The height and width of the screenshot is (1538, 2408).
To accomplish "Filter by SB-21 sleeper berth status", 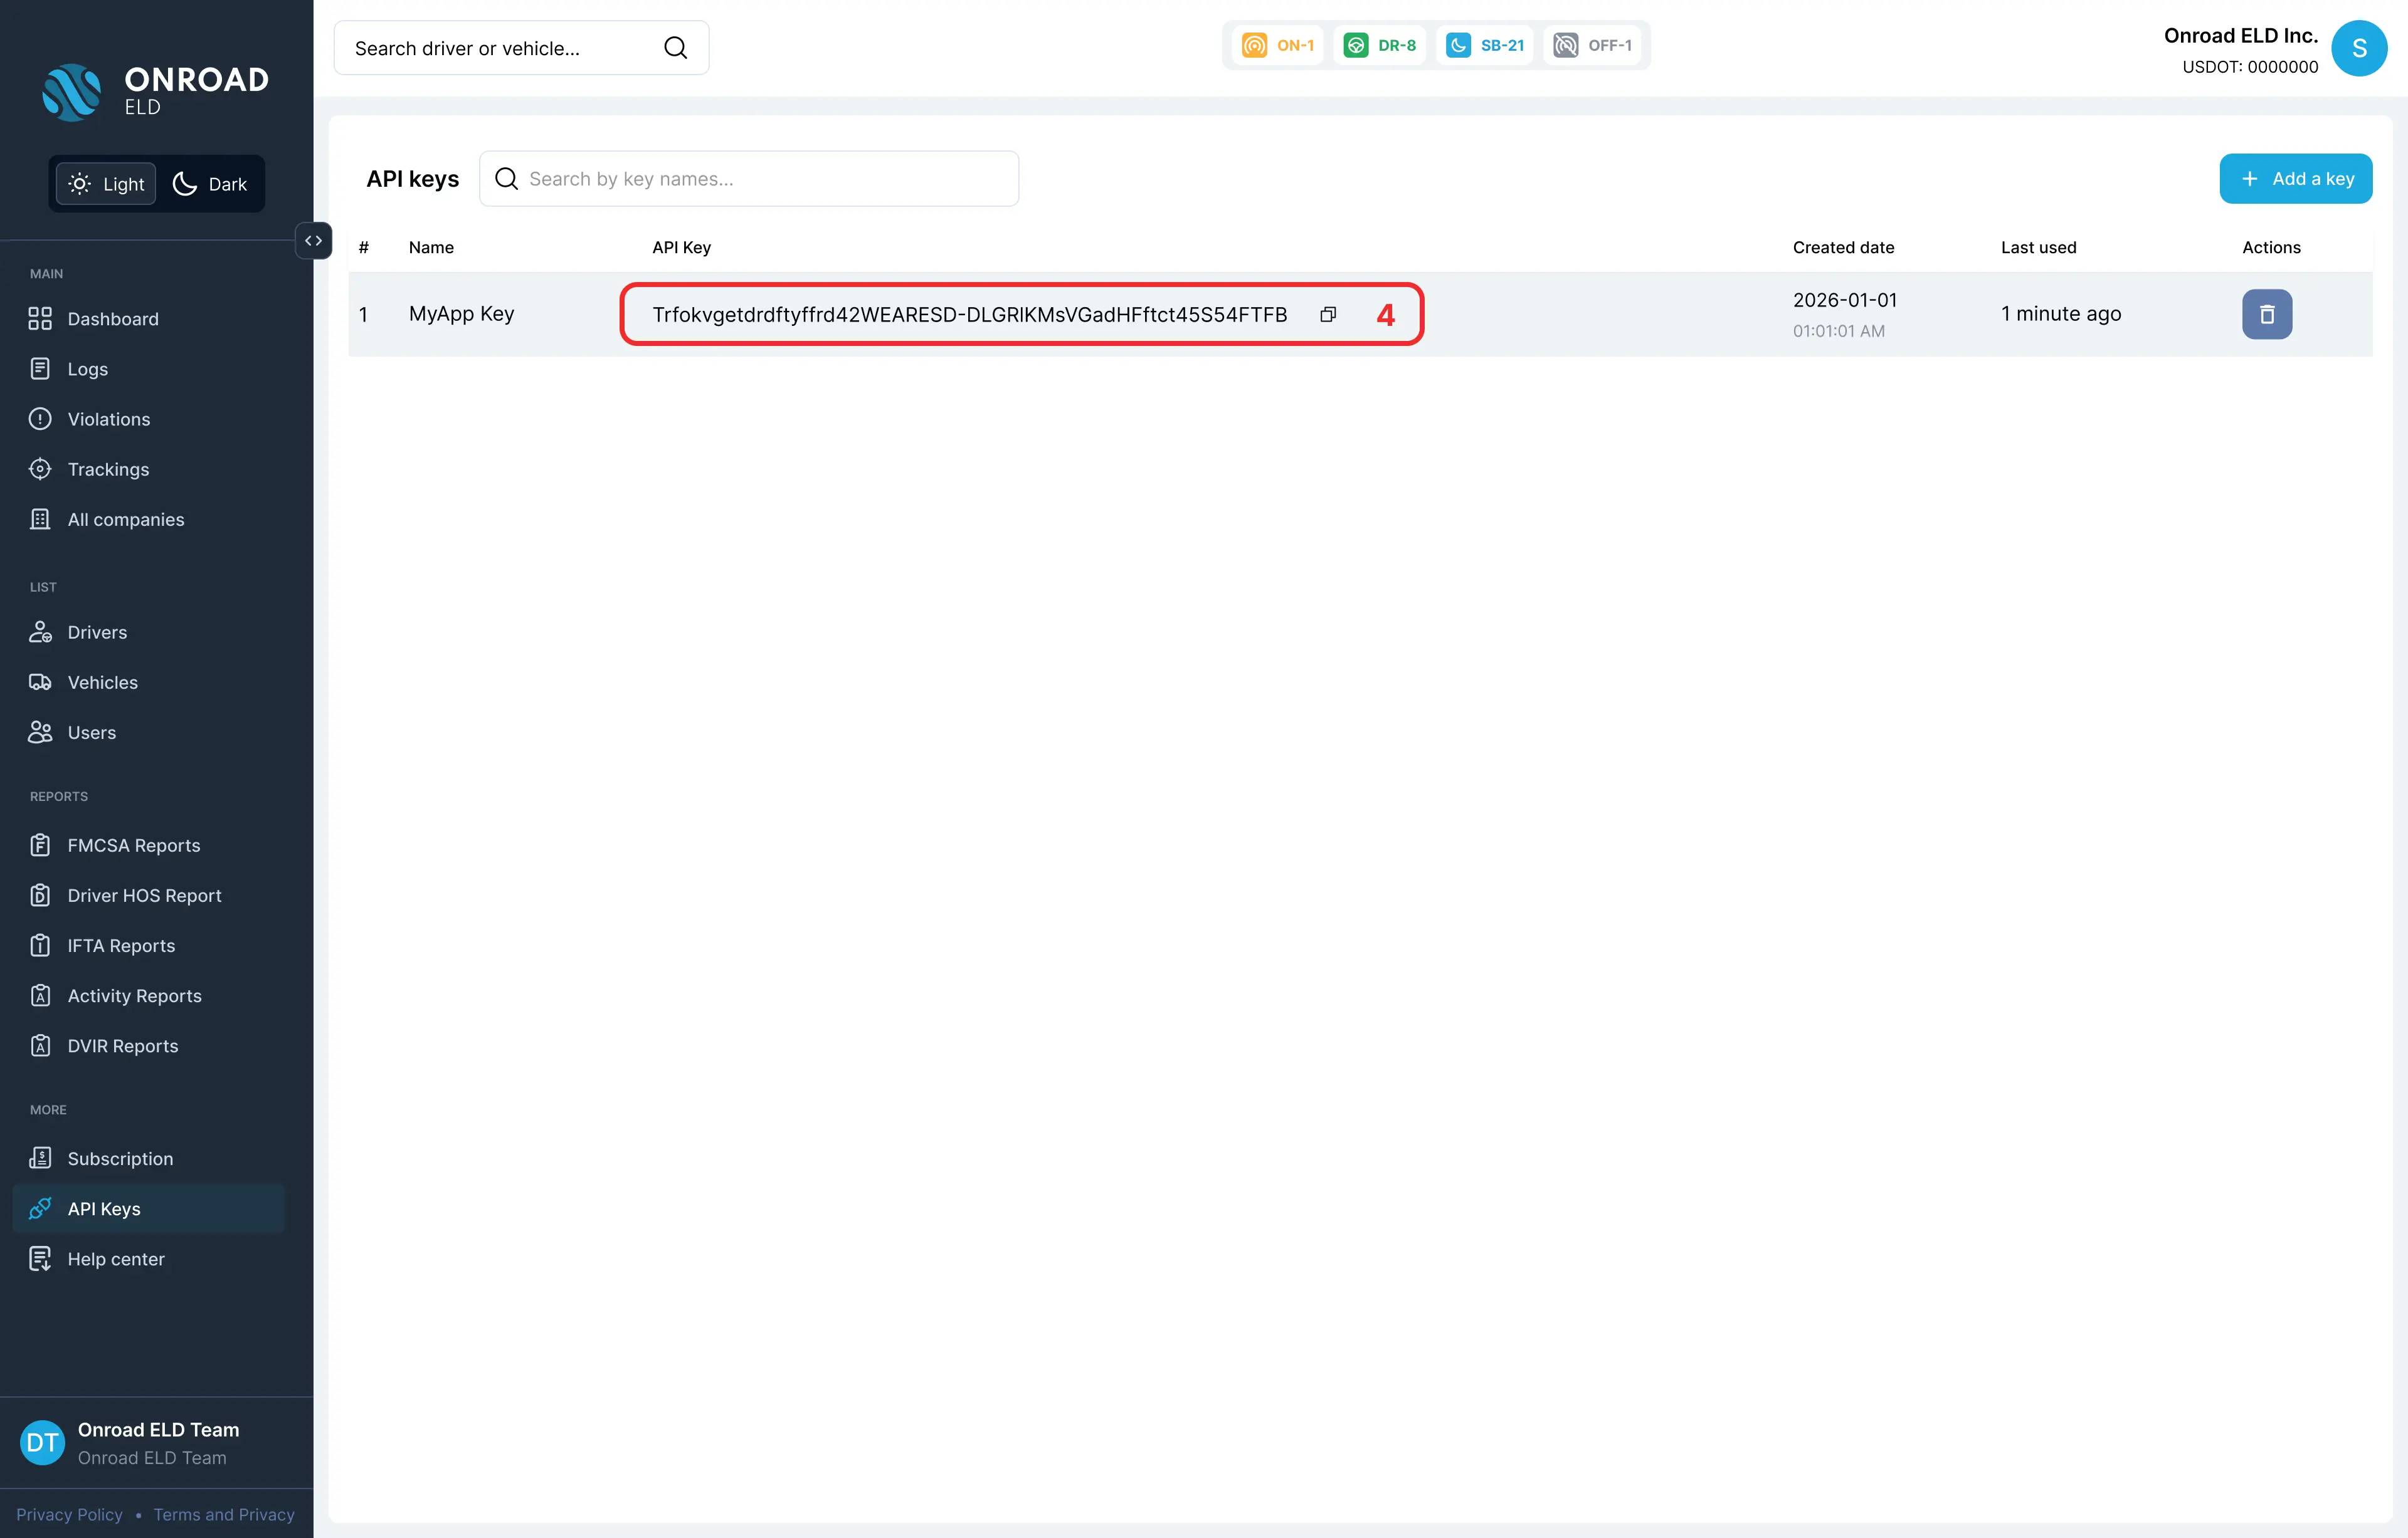I will tap(1485, 45).
